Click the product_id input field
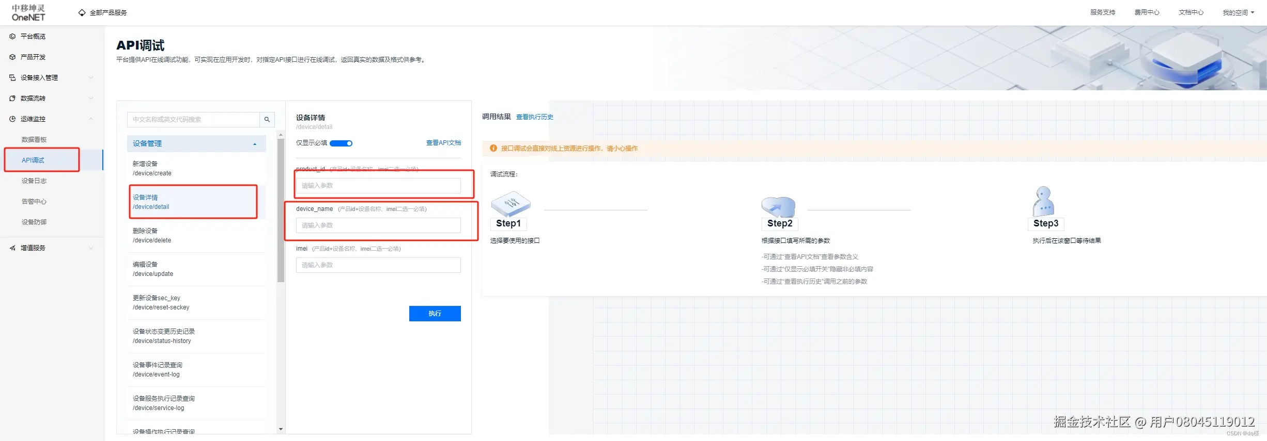Image resolution: width=1267 pixels, height=441 pixels. 378,186
